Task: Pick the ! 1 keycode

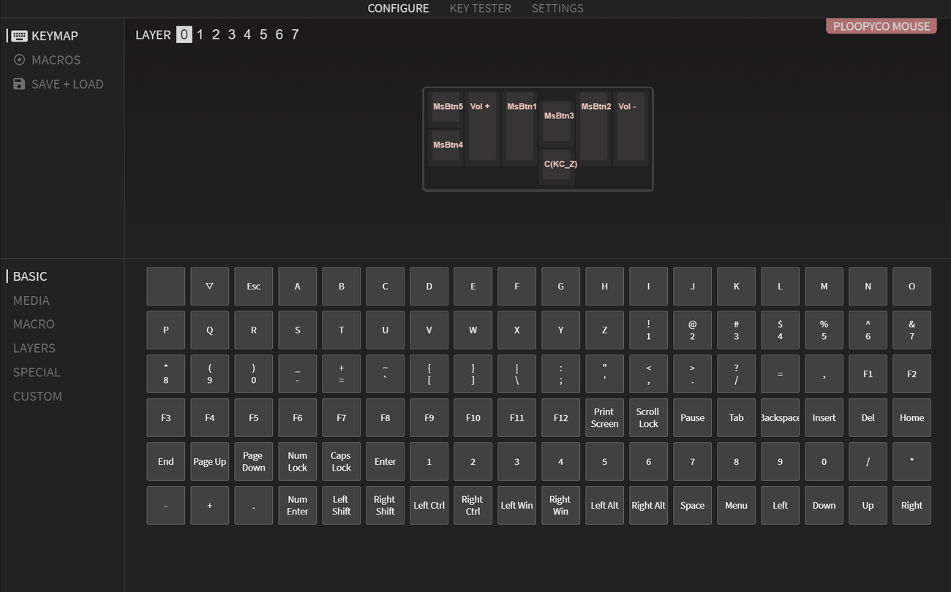Action: coord(648,330)
